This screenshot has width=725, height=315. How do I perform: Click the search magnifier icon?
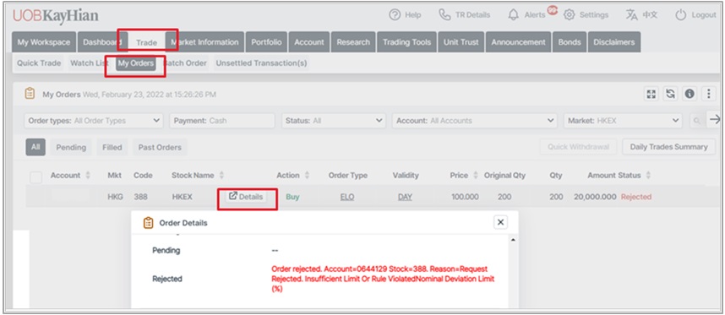(696, 121)
